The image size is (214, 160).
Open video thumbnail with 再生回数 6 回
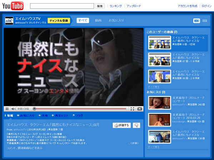tap(160, 43)
